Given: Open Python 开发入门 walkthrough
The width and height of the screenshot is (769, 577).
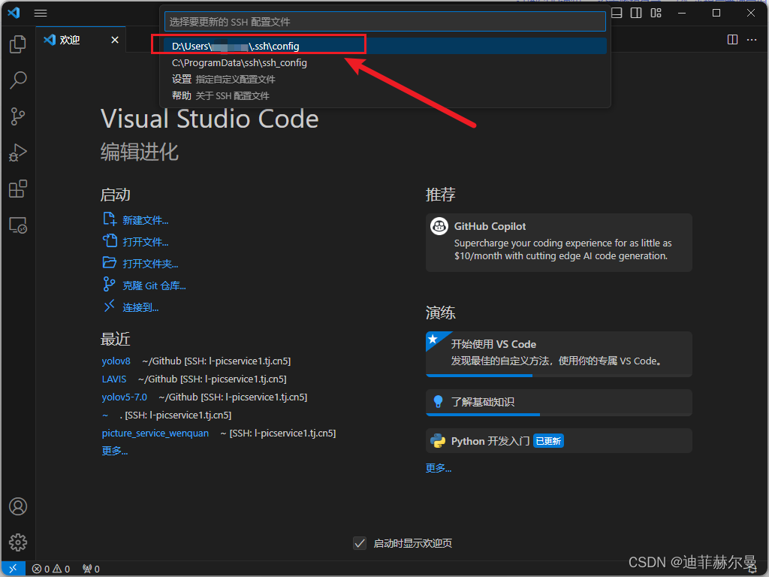Looking at the screenshot, I should point(559,440).
